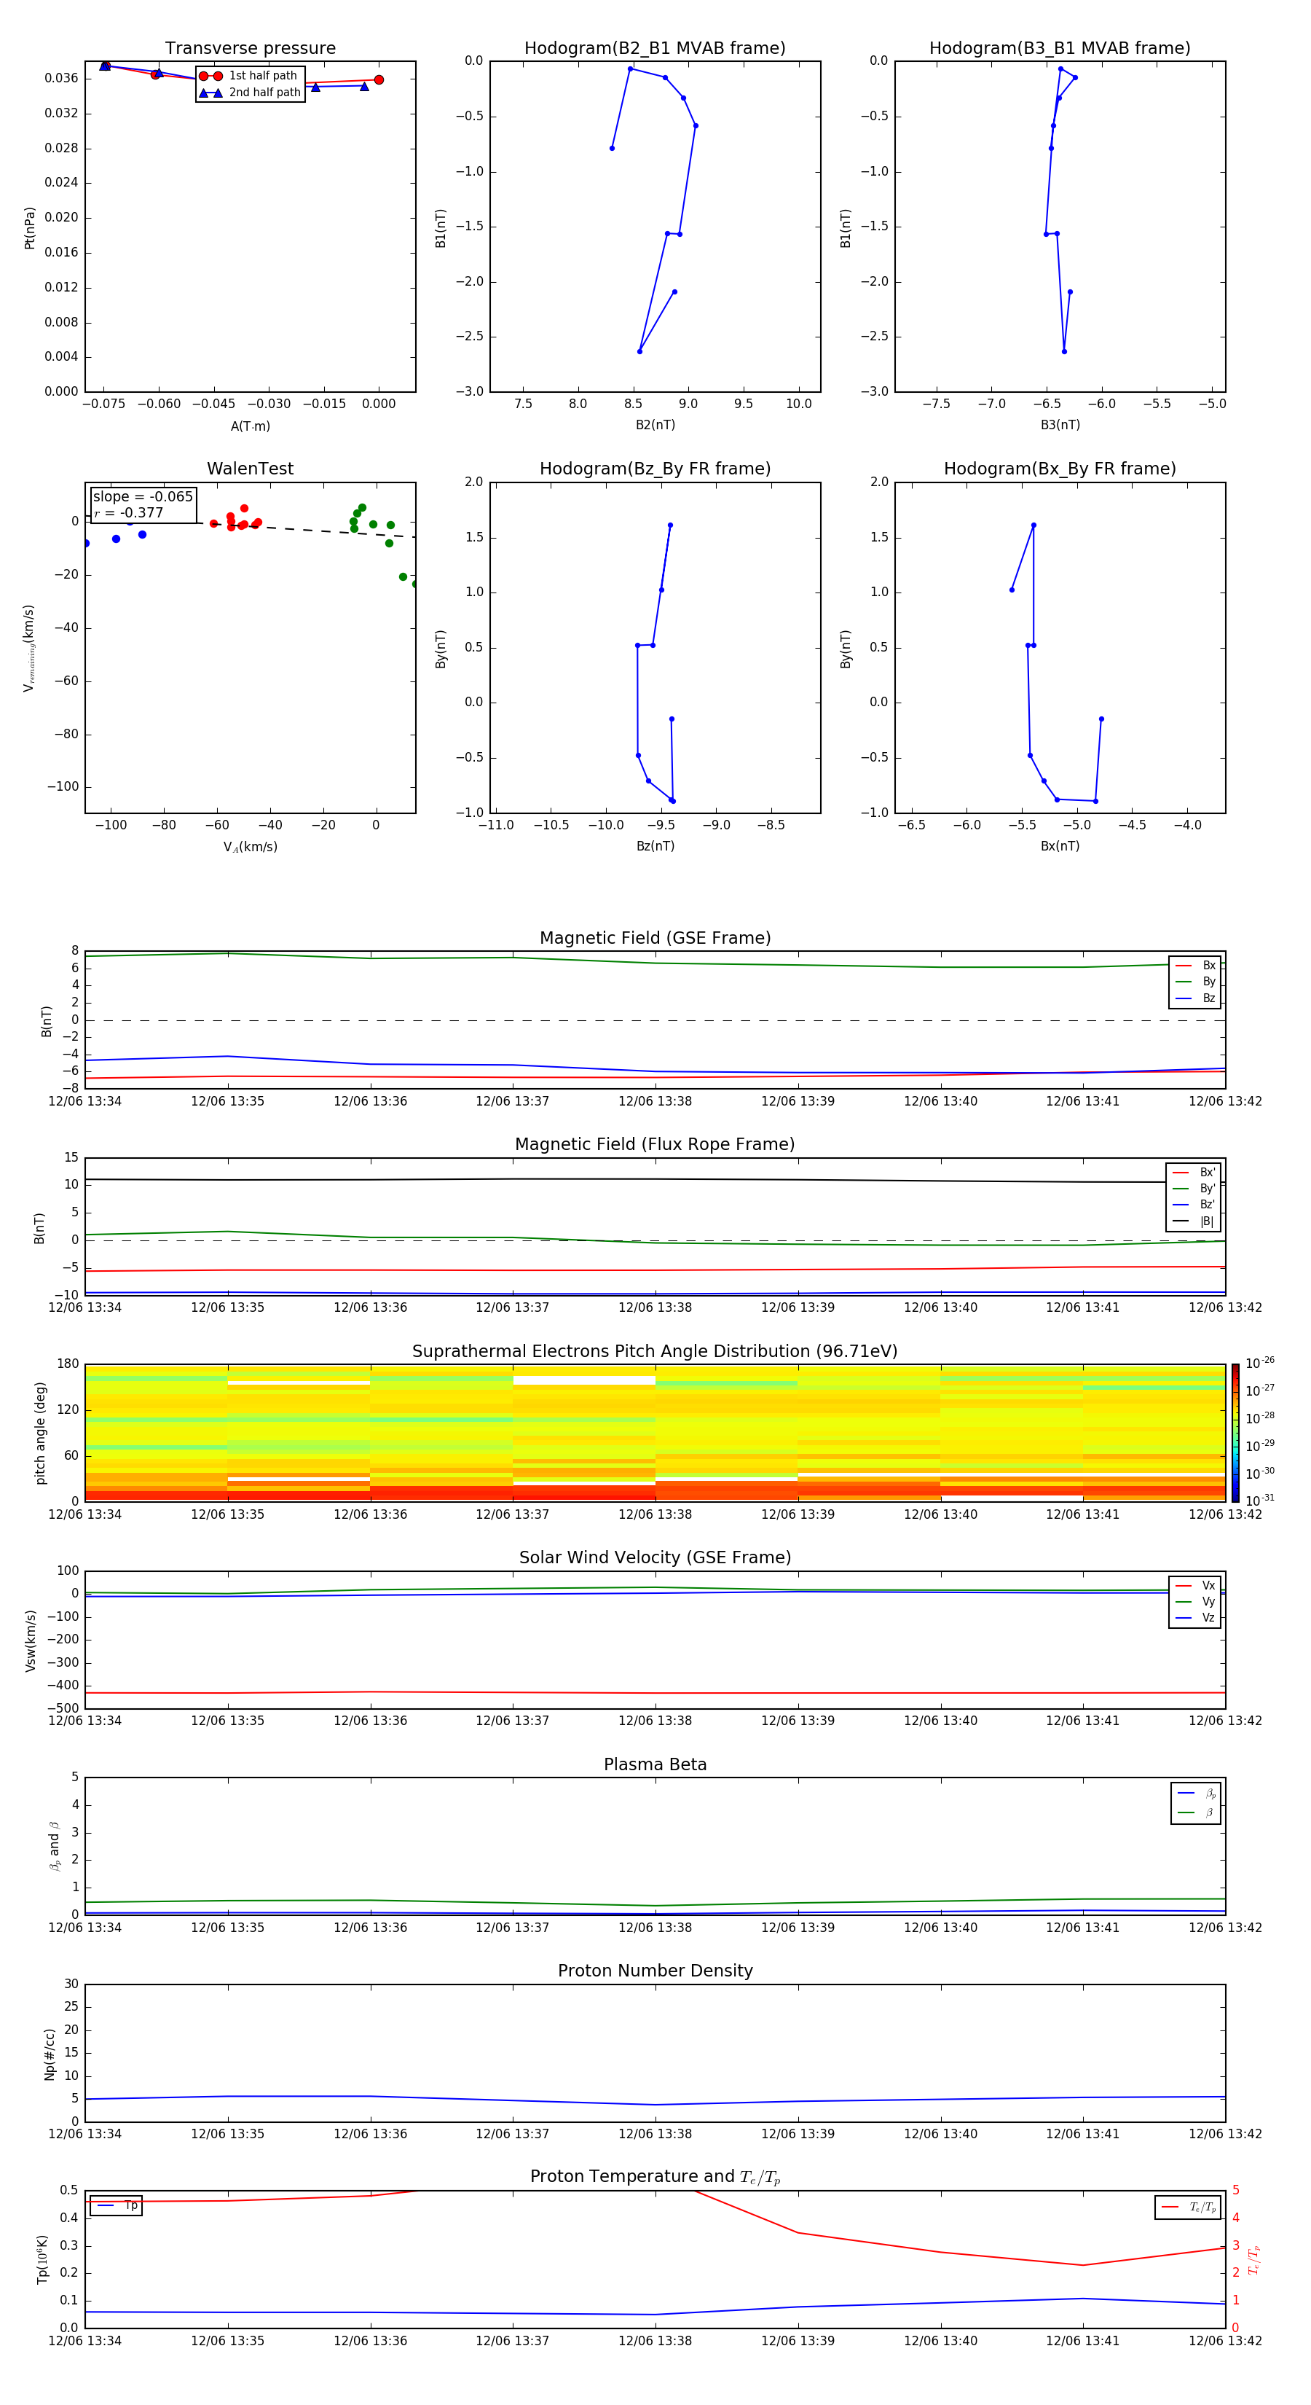
Task: Click the 'A(T·m)' x-axis label
Action: tap(250, 426)
